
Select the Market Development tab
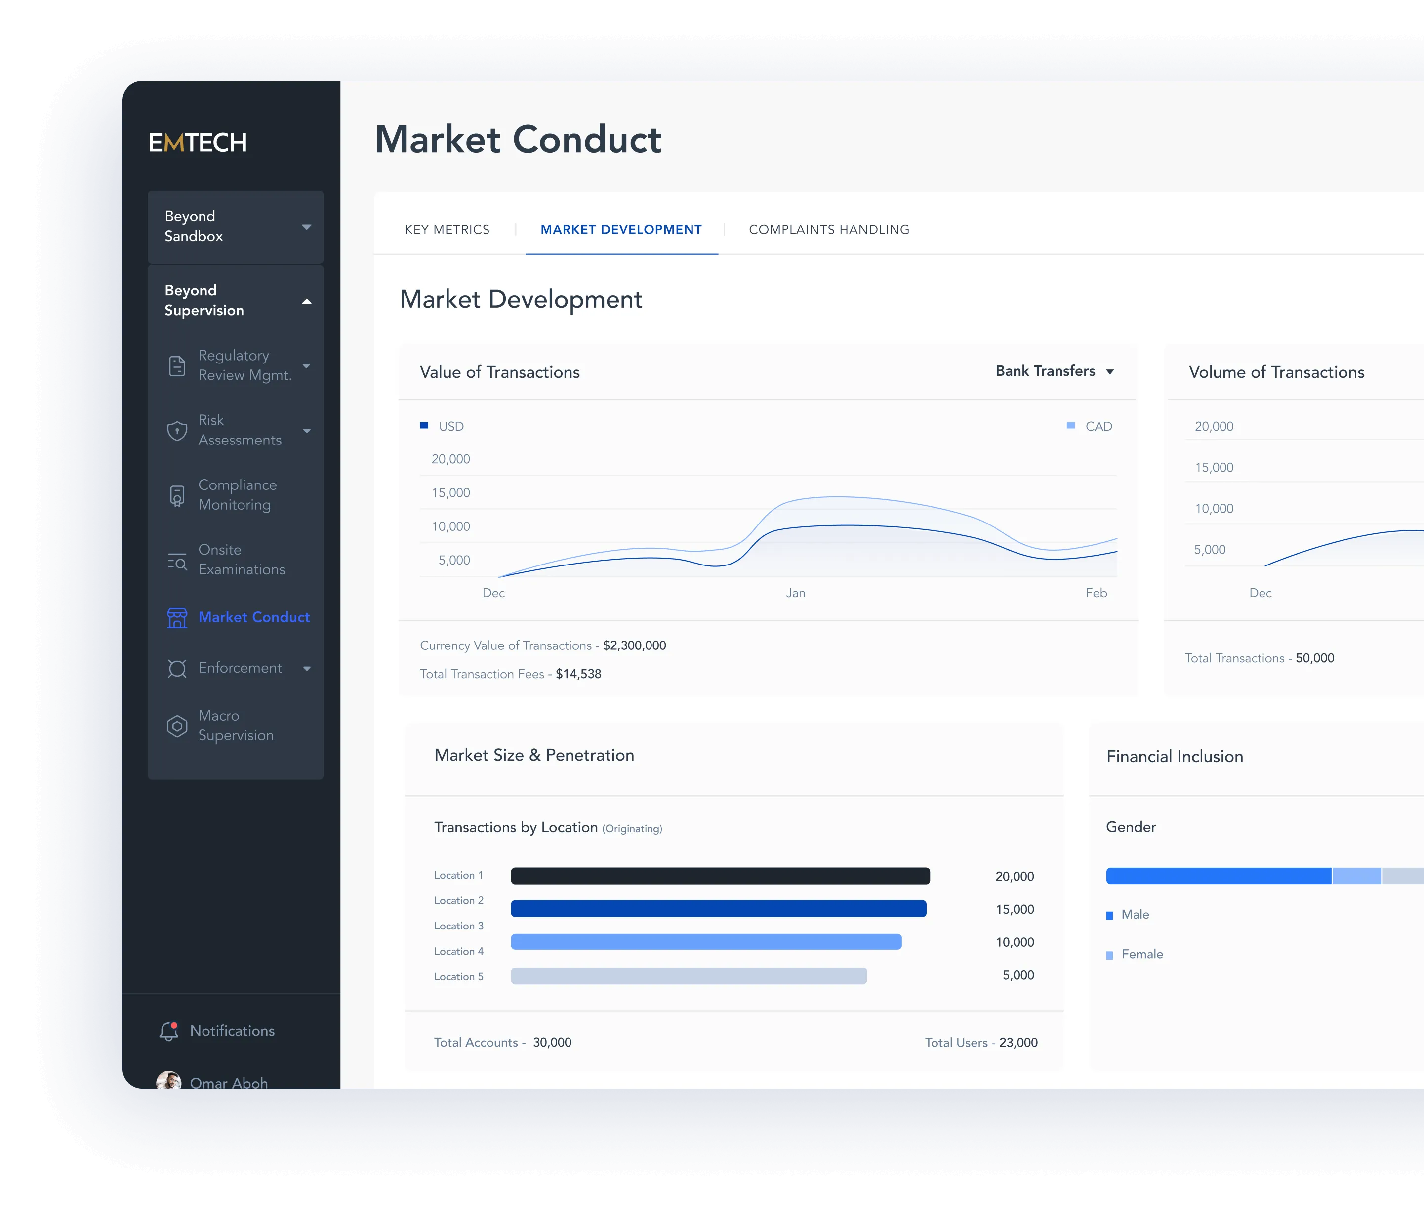point(621,228)
